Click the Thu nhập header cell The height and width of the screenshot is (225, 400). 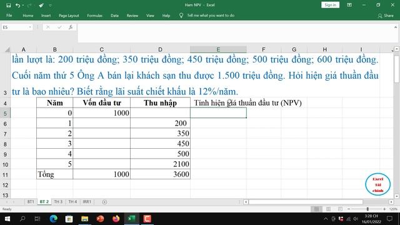(160, 102)
